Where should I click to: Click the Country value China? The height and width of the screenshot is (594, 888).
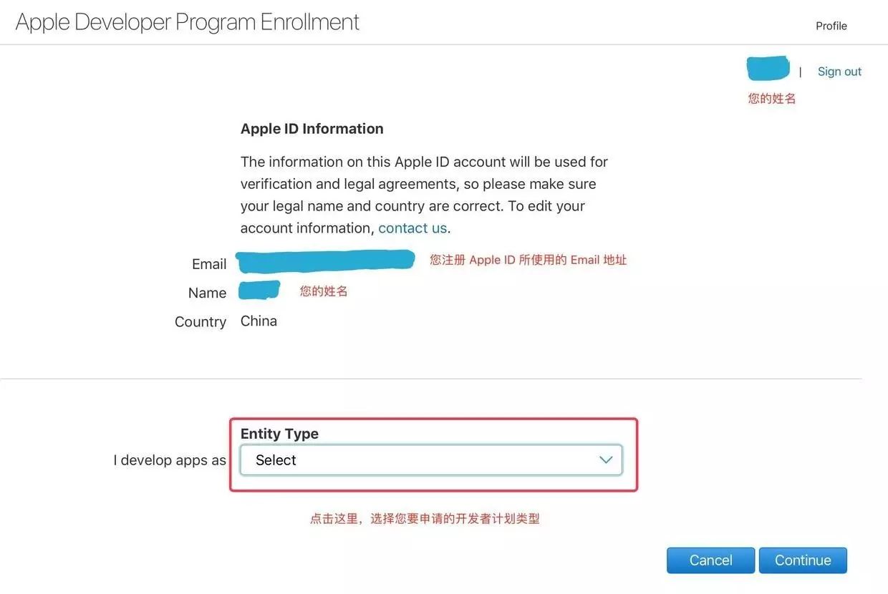point(259,321)
